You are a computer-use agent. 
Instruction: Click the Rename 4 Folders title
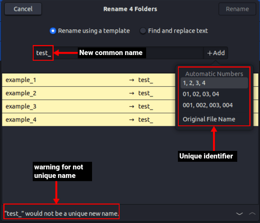pyautogui.click(x=130, y=9)
